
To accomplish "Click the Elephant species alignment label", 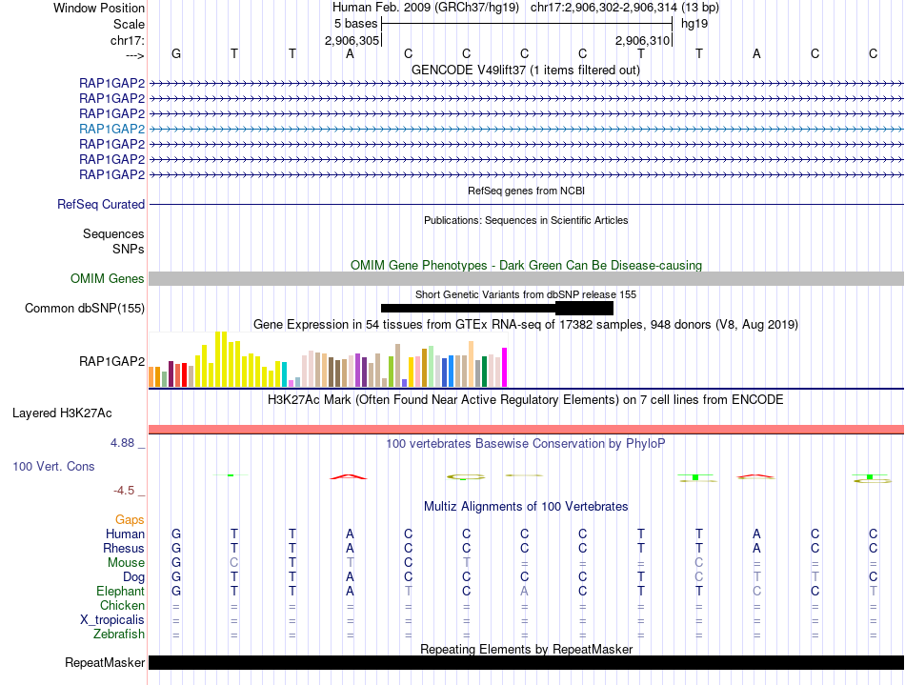I will (x=121, y=592).
